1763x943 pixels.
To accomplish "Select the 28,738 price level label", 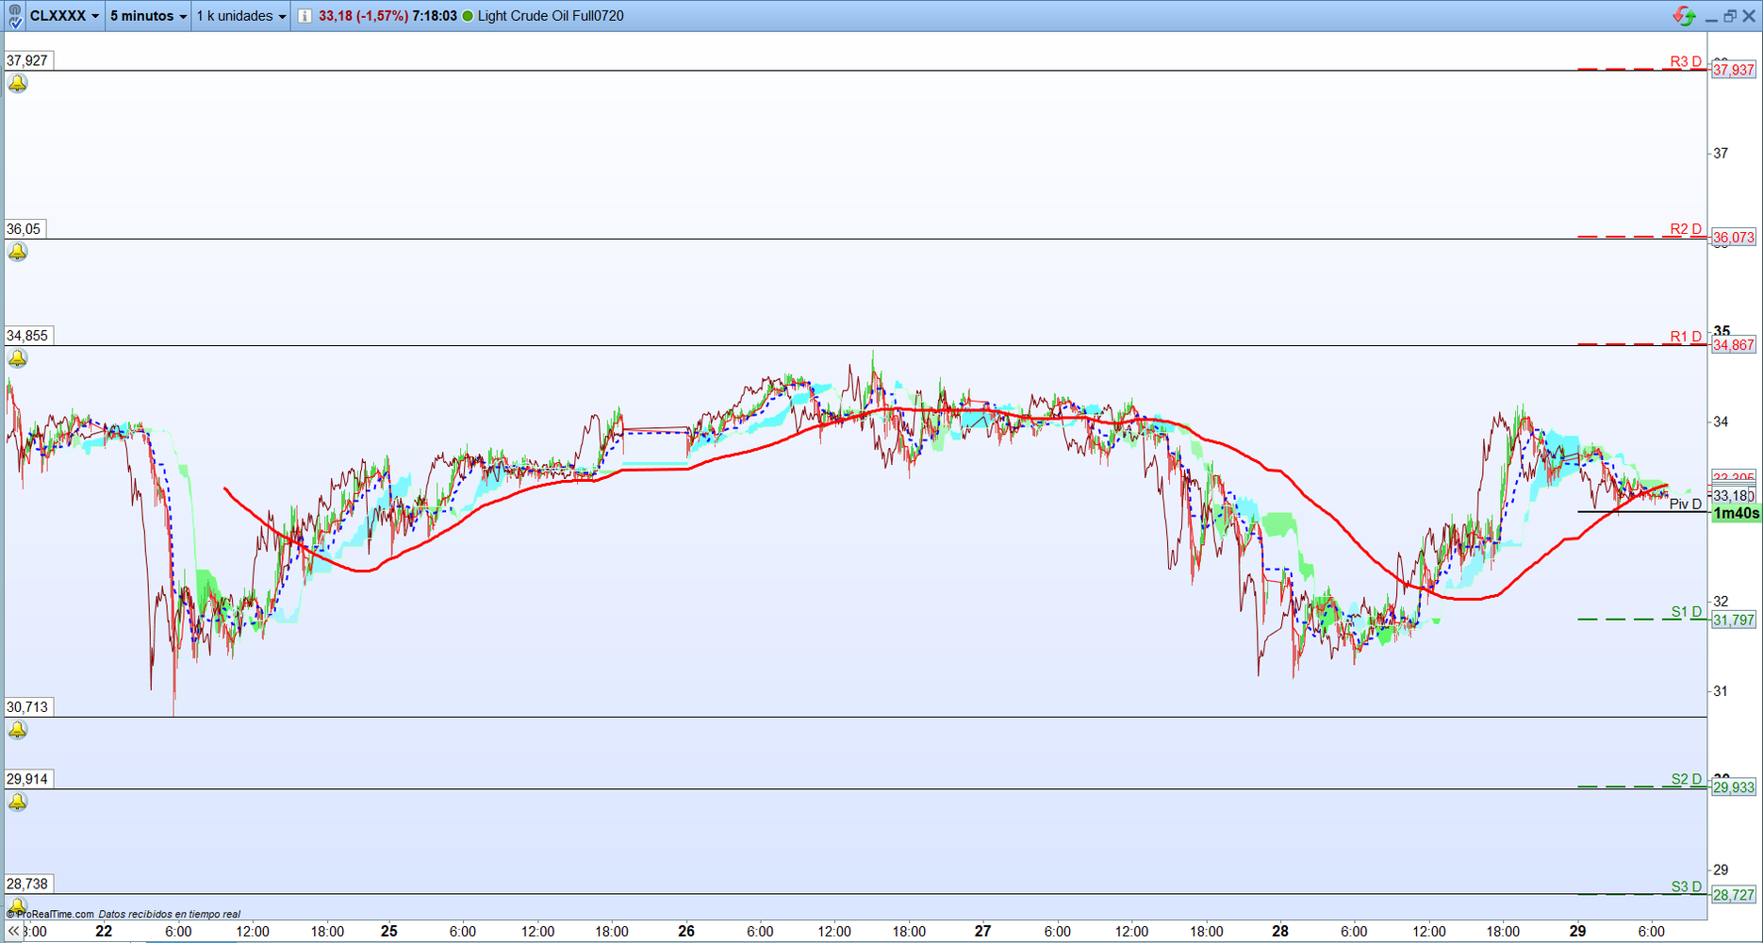I will [x=27, y=884].
